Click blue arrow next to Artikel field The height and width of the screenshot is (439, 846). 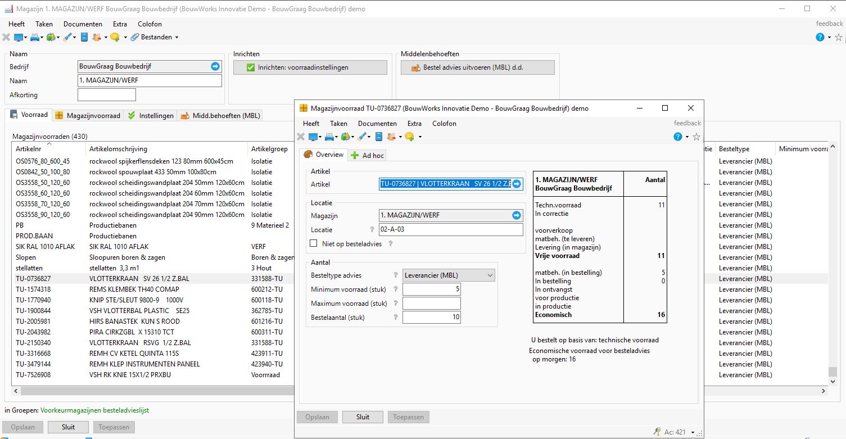[x=516, y=184]
